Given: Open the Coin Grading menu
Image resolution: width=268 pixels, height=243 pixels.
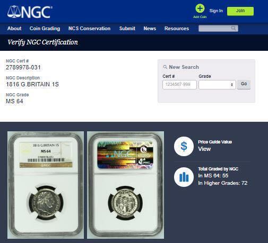Looking at the screenshot, I should tap(45, 29).
